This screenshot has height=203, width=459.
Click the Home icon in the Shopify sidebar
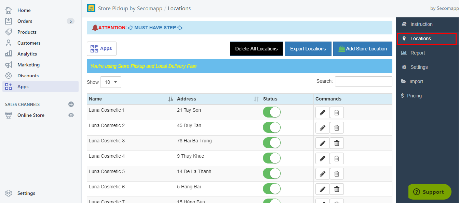[x=9, y=10]
